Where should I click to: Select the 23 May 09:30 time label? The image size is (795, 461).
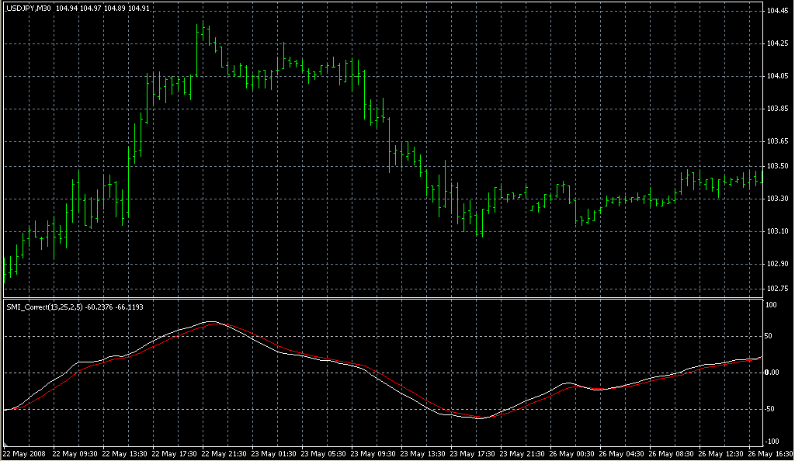pyautogui.click(x=375, y=453)
